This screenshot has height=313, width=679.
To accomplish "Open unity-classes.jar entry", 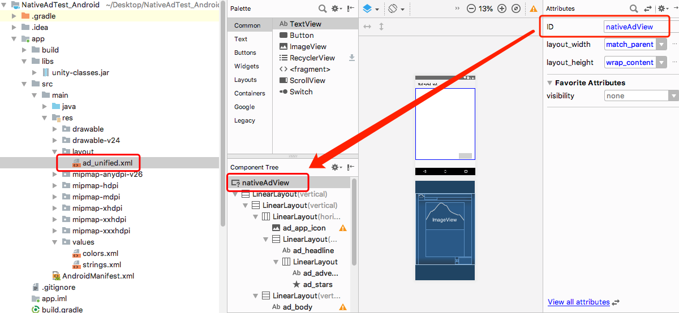I will [x=80, y=72].
